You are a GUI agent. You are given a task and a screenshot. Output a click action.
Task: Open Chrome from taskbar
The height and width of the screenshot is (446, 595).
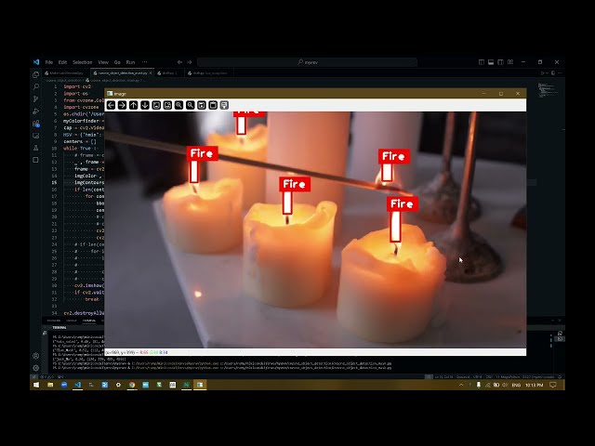point(132,385)
